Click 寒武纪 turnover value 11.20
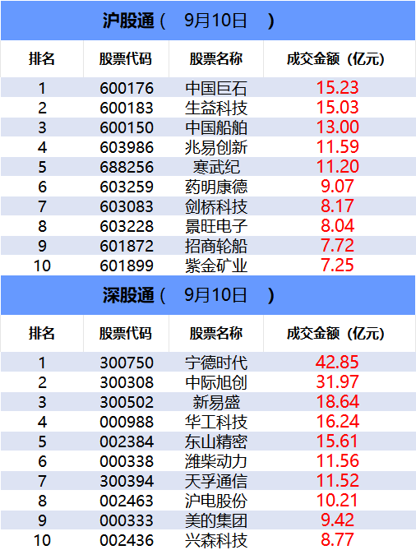Screen dimensions: 416x550 (x=337, y=166)
